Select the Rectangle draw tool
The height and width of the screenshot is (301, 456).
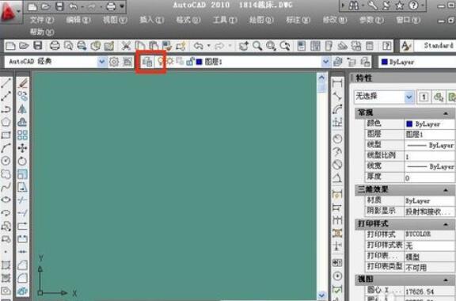point(6,135)
